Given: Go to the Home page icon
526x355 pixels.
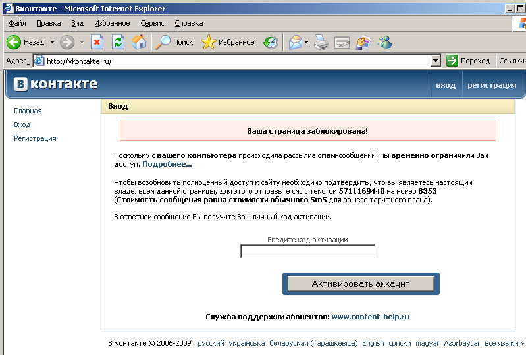Looking at the screenshot, I should (x=139, y=42).
